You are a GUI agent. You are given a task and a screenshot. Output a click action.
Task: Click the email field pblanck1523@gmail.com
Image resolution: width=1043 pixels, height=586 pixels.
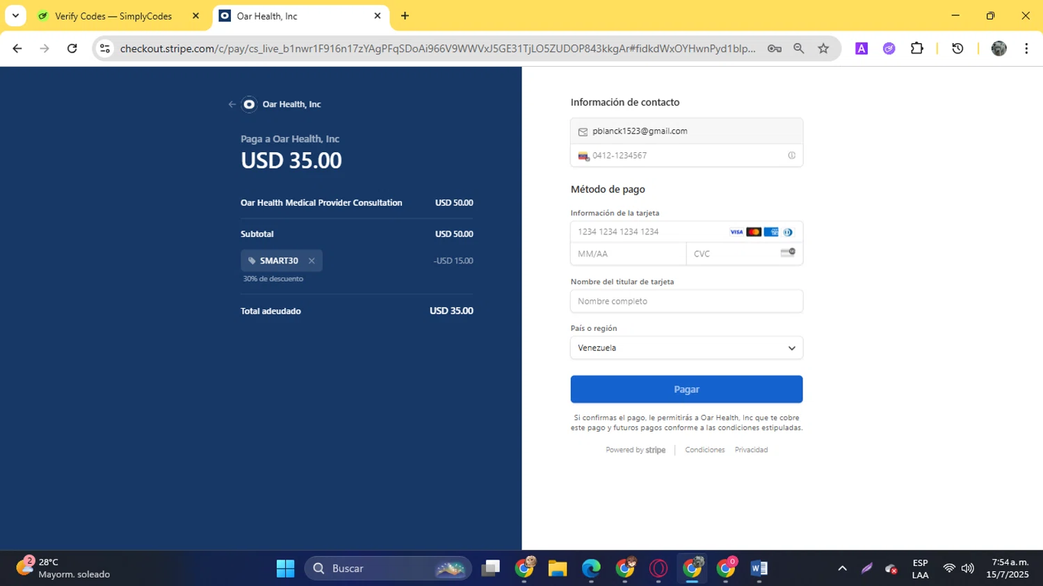point(686,131)
